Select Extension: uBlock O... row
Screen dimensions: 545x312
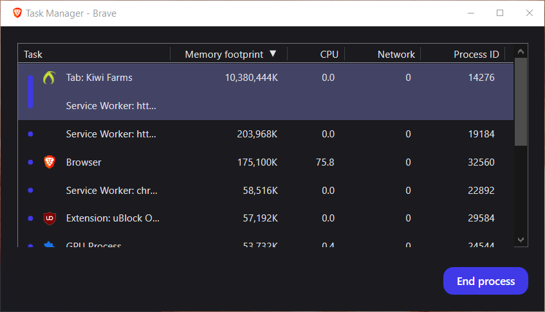pyautogui.click(x=266, y=218)
